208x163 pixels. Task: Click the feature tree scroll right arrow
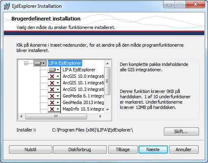pyautogui.click(x=101, y=116)
